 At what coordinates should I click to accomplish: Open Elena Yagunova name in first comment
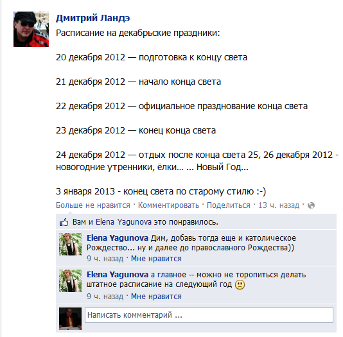[x=118, y=238]
